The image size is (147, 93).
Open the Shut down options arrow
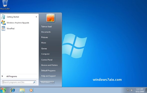tap(52, 82)
